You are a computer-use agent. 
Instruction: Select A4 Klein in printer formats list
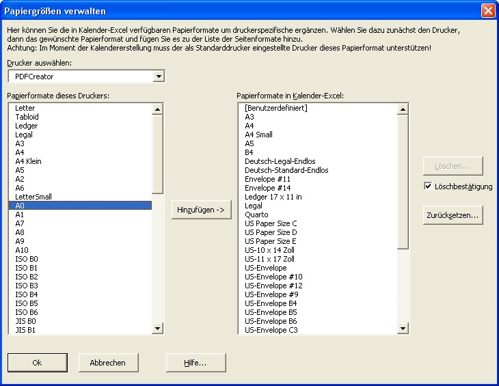coord(29,161)
